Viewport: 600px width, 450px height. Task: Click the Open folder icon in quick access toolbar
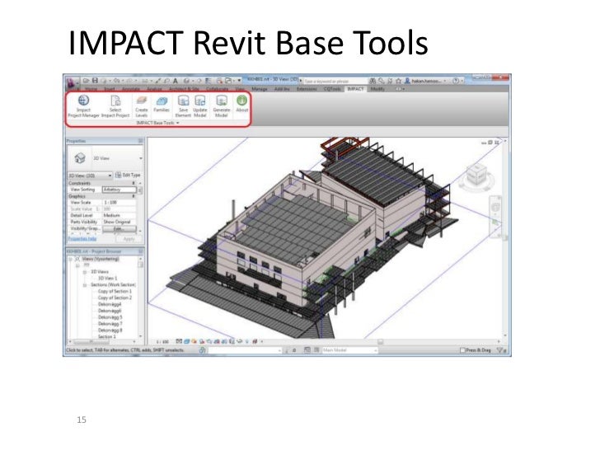pyautogui.click(x=86, y=81)
